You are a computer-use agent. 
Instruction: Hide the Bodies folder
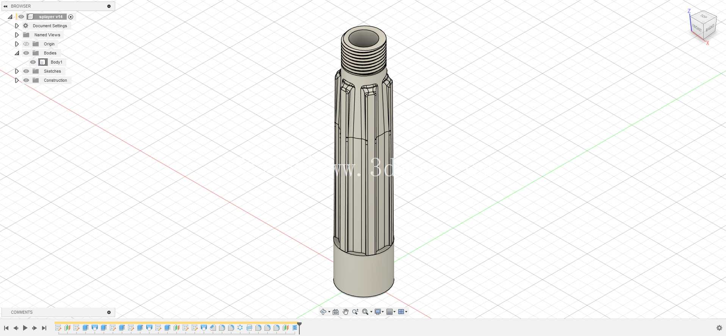coord(26,53)
